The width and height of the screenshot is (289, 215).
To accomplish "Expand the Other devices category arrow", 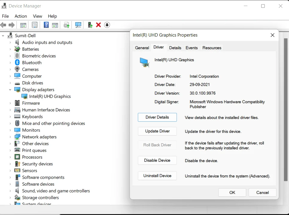I will click(10, 144).
